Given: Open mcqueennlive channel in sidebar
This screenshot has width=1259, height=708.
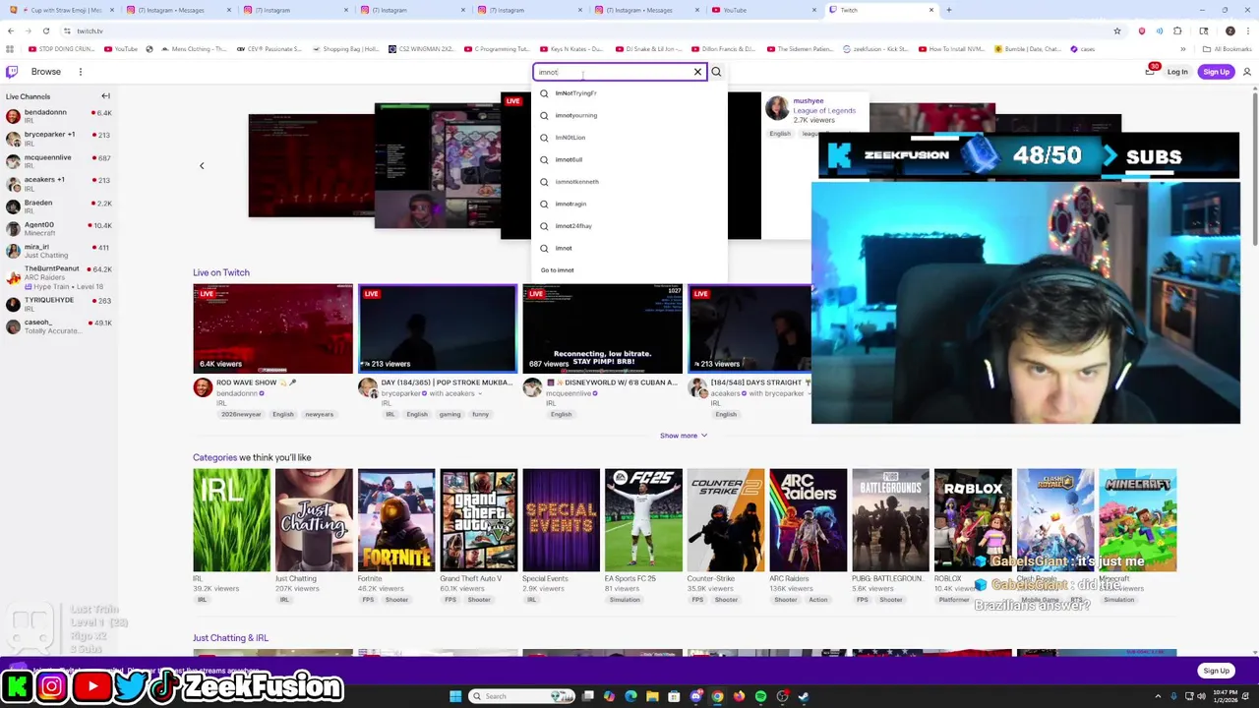Looking at the screenshot, I should pos(59,160).
